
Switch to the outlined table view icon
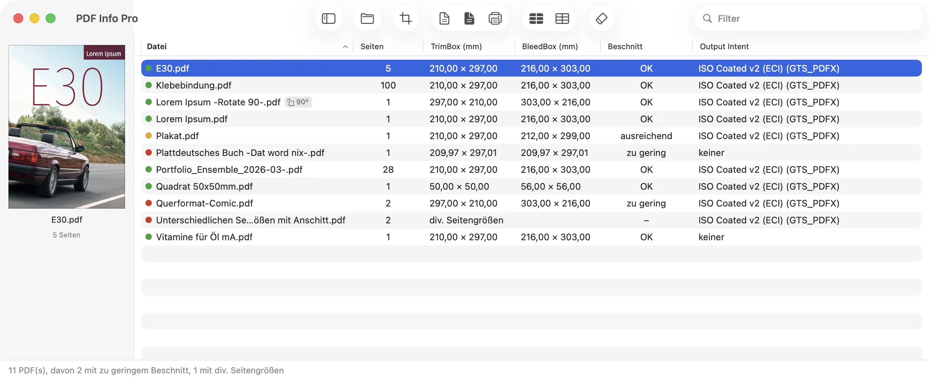pos(562,18)
